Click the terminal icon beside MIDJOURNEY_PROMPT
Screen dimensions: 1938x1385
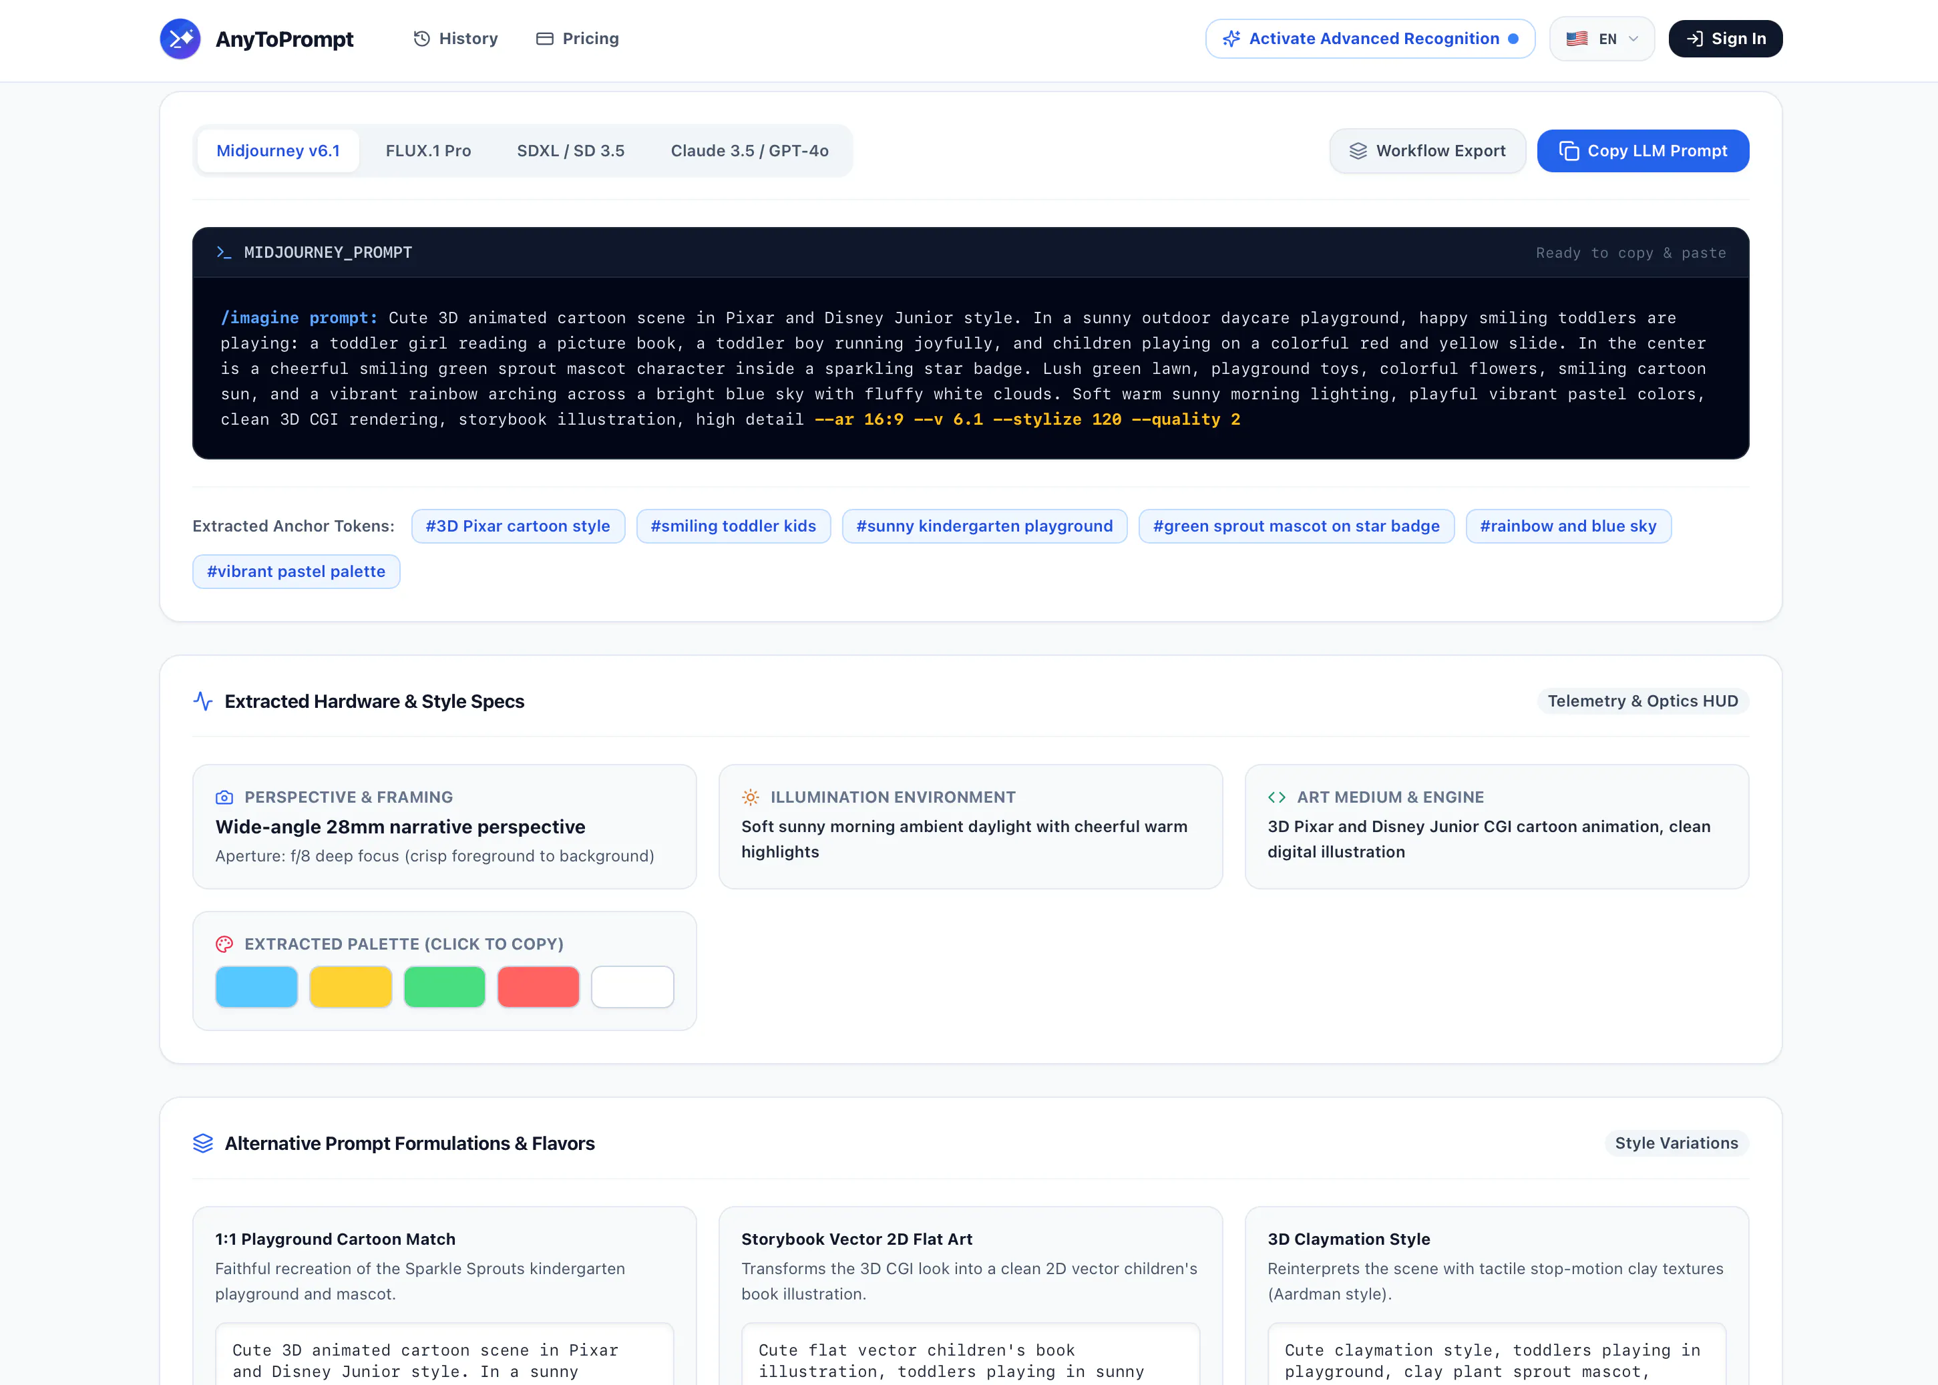224,252
